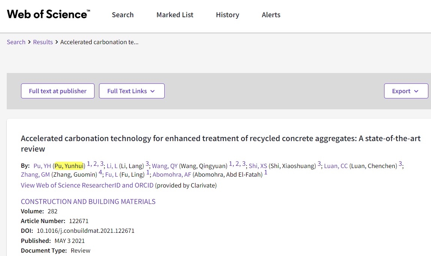
Task: Open author Pu, YH profile link
Action: pyautogui.click(x=42, y=166)
